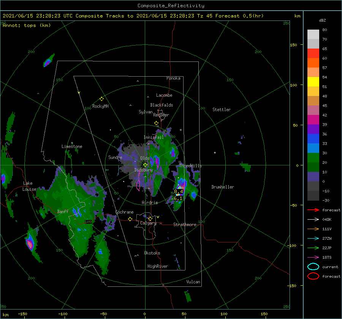
Task: Pick the orange 60 dBZ color swatch
Action: tap(313, 63)
